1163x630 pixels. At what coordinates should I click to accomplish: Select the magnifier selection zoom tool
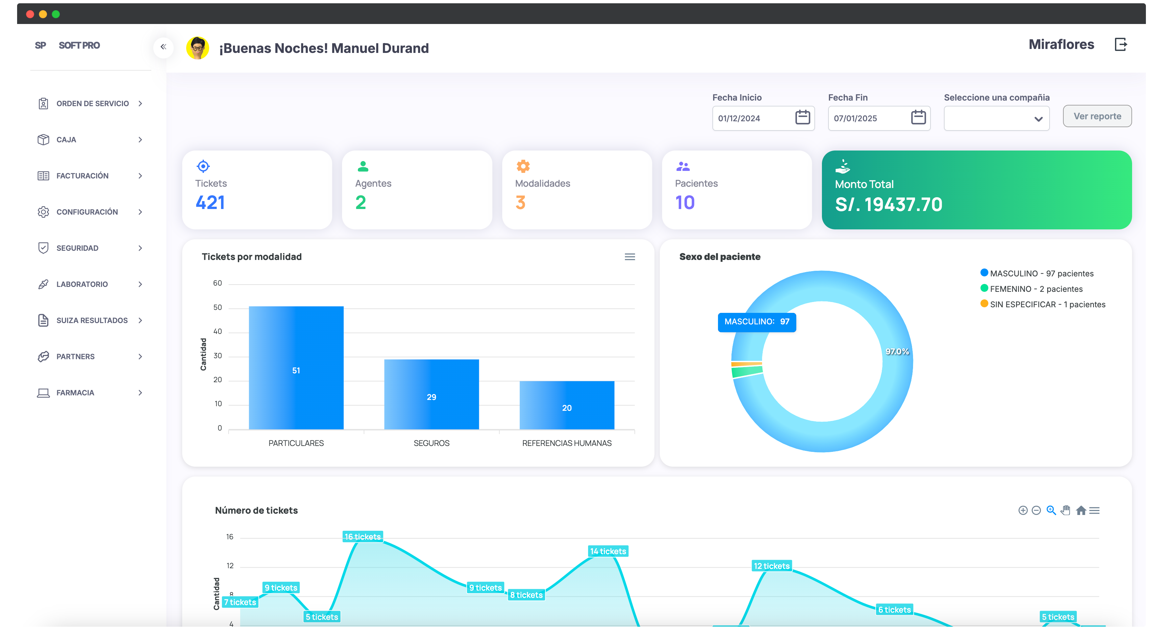(x=1051, y=510)
